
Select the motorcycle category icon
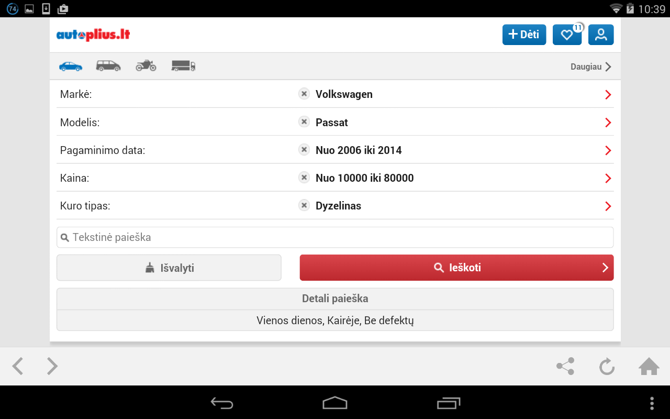point(146,65)
